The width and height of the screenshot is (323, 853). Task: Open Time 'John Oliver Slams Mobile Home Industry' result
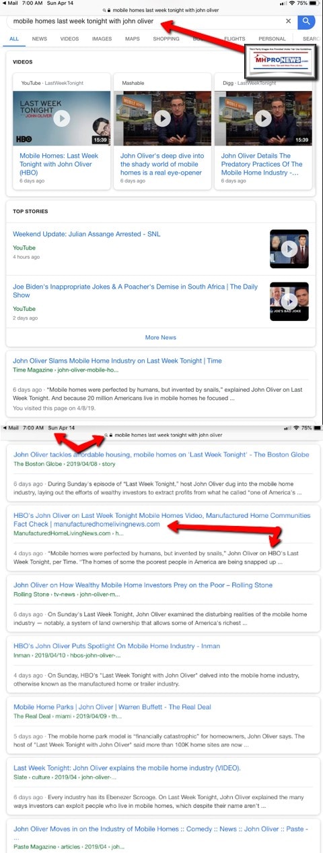(x=117, y=361)
